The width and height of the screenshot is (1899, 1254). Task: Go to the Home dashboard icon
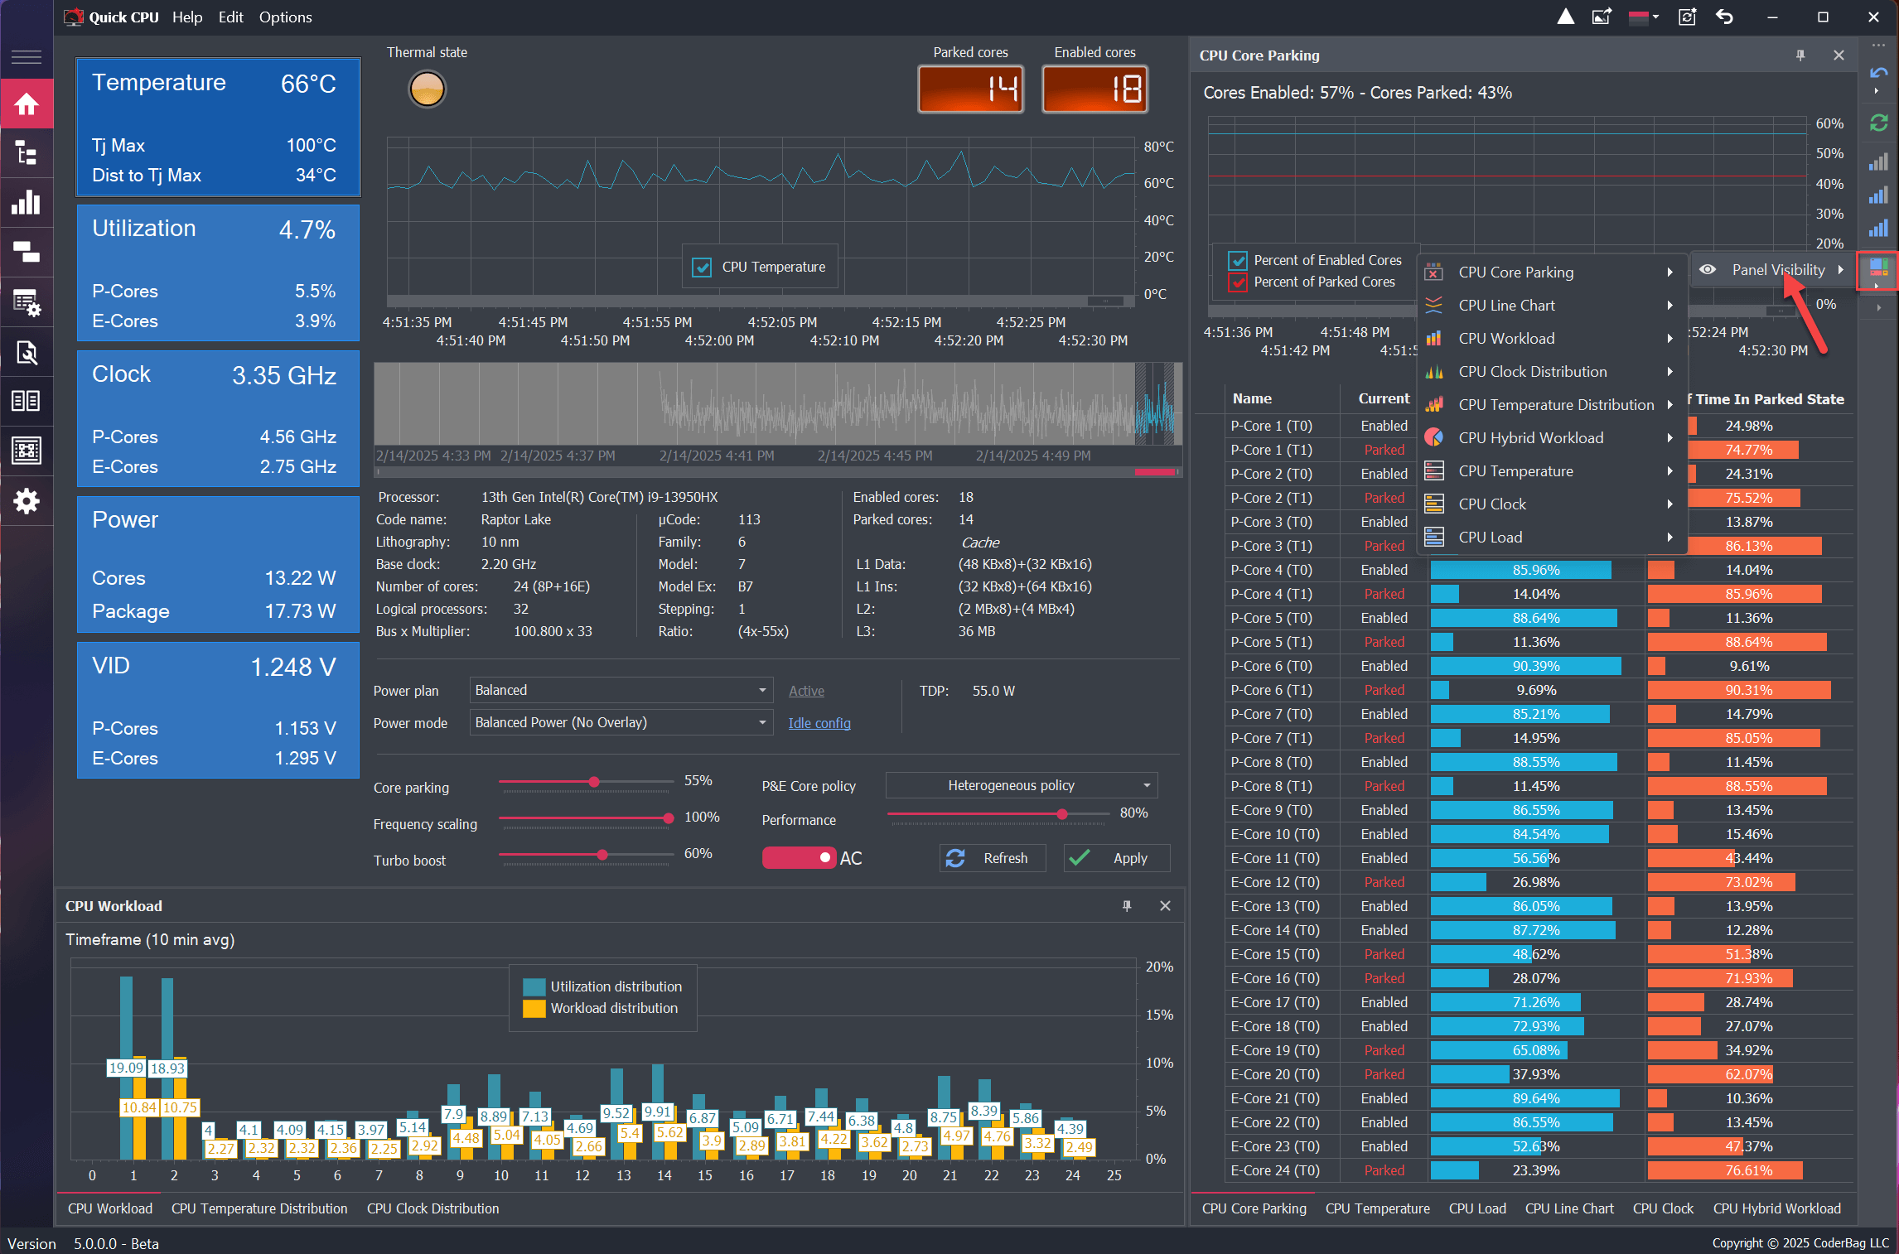(27, 104)
